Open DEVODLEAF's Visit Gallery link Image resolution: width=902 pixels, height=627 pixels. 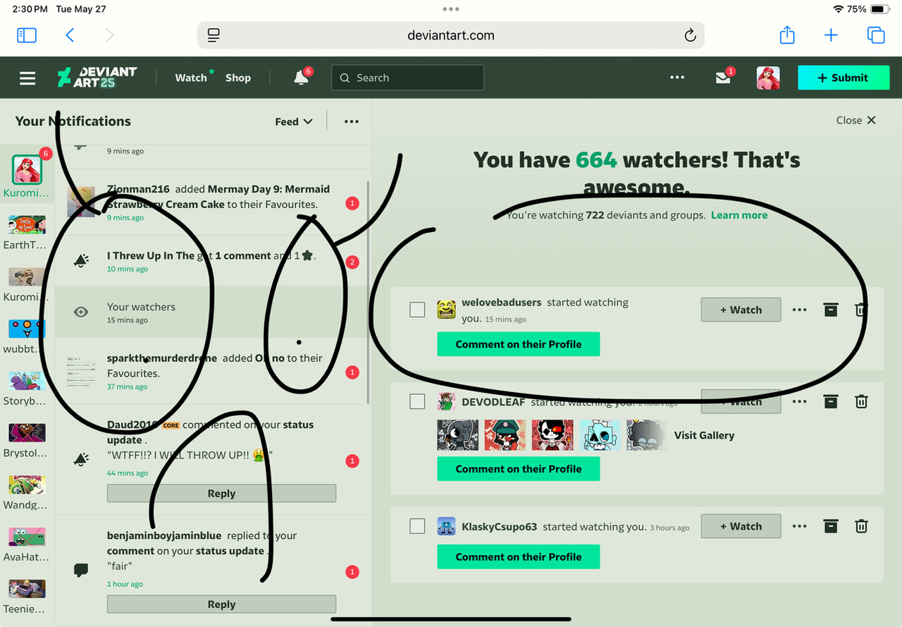point(704,435)
